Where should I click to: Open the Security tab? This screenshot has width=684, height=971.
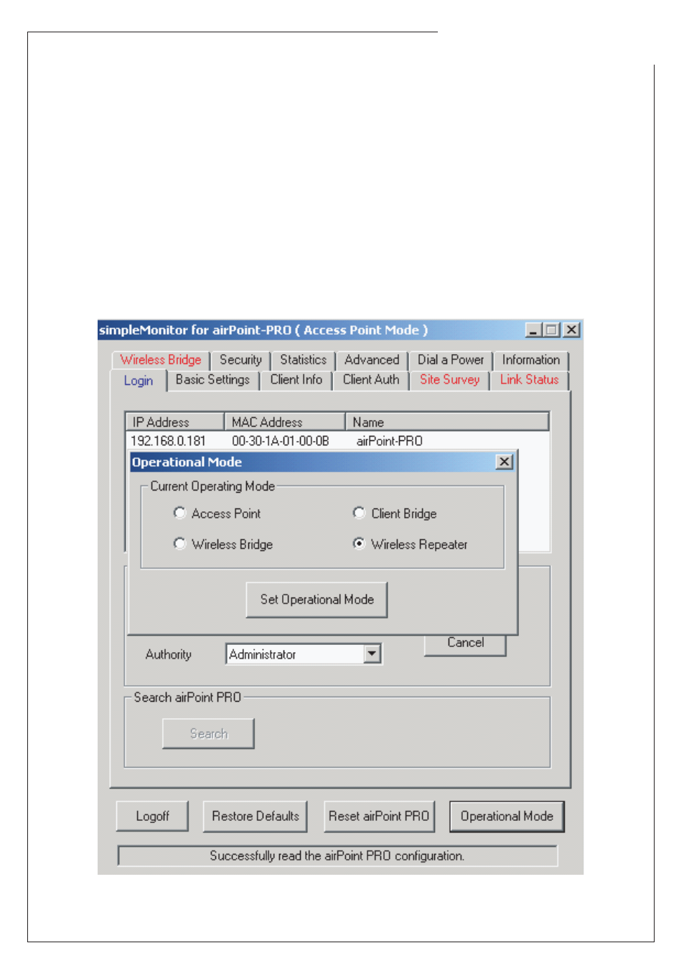tap(240, 360)
